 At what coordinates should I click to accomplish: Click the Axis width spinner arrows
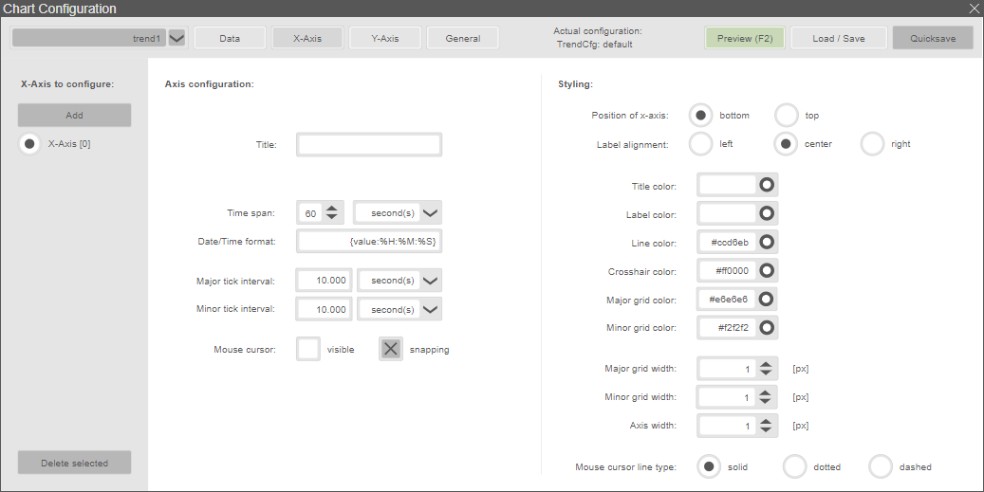tap(767, 426)
